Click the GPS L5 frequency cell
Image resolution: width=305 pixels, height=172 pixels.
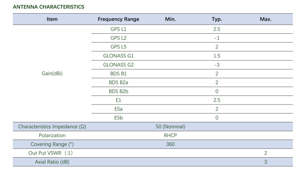tap(118, 47)
